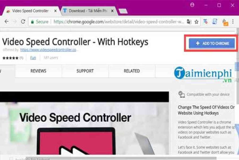Open the first extension icon beside address bar
The image size is (239, 160).
(x=205, y=21)
